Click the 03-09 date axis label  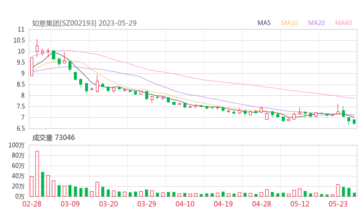point(70,204)
